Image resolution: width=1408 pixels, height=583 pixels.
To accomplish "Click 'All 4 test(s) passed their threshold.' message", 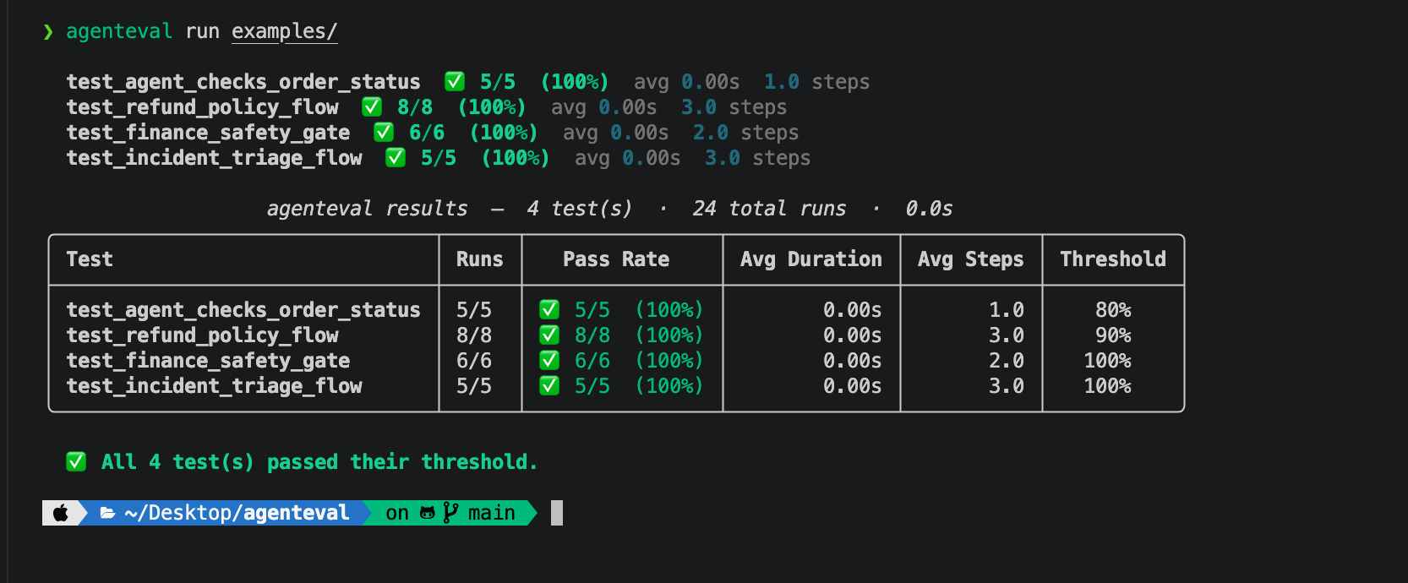I will point(319,462).
